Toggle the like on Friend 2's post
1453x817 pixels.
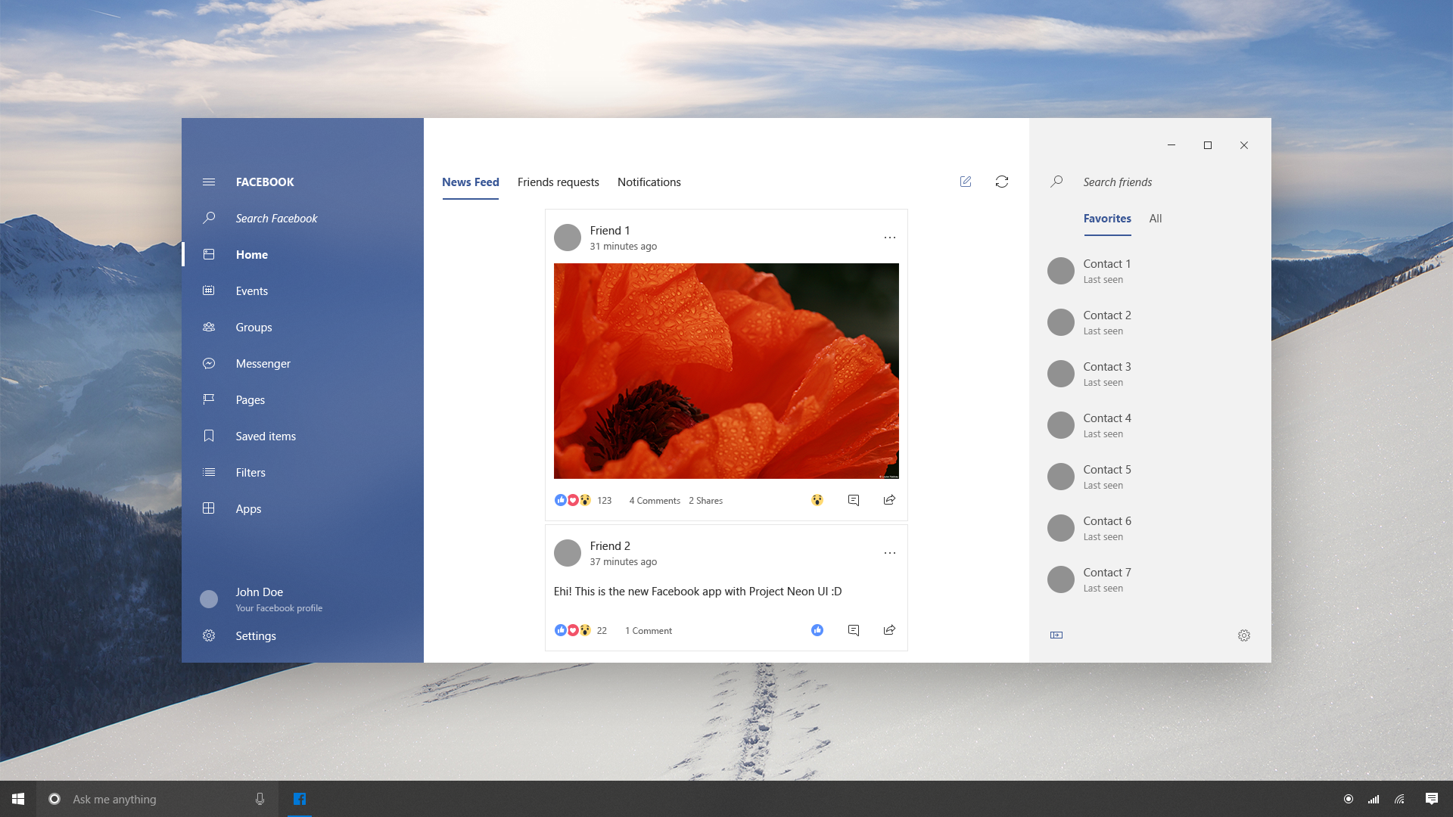(817, 630)
